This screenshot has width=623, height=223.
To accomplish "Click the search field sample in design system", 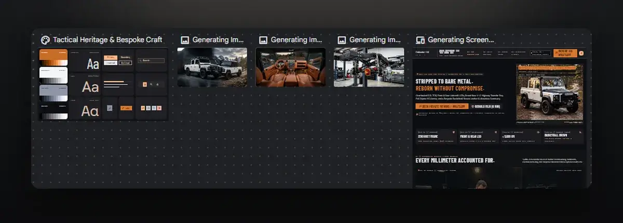I will click(151, 60).
